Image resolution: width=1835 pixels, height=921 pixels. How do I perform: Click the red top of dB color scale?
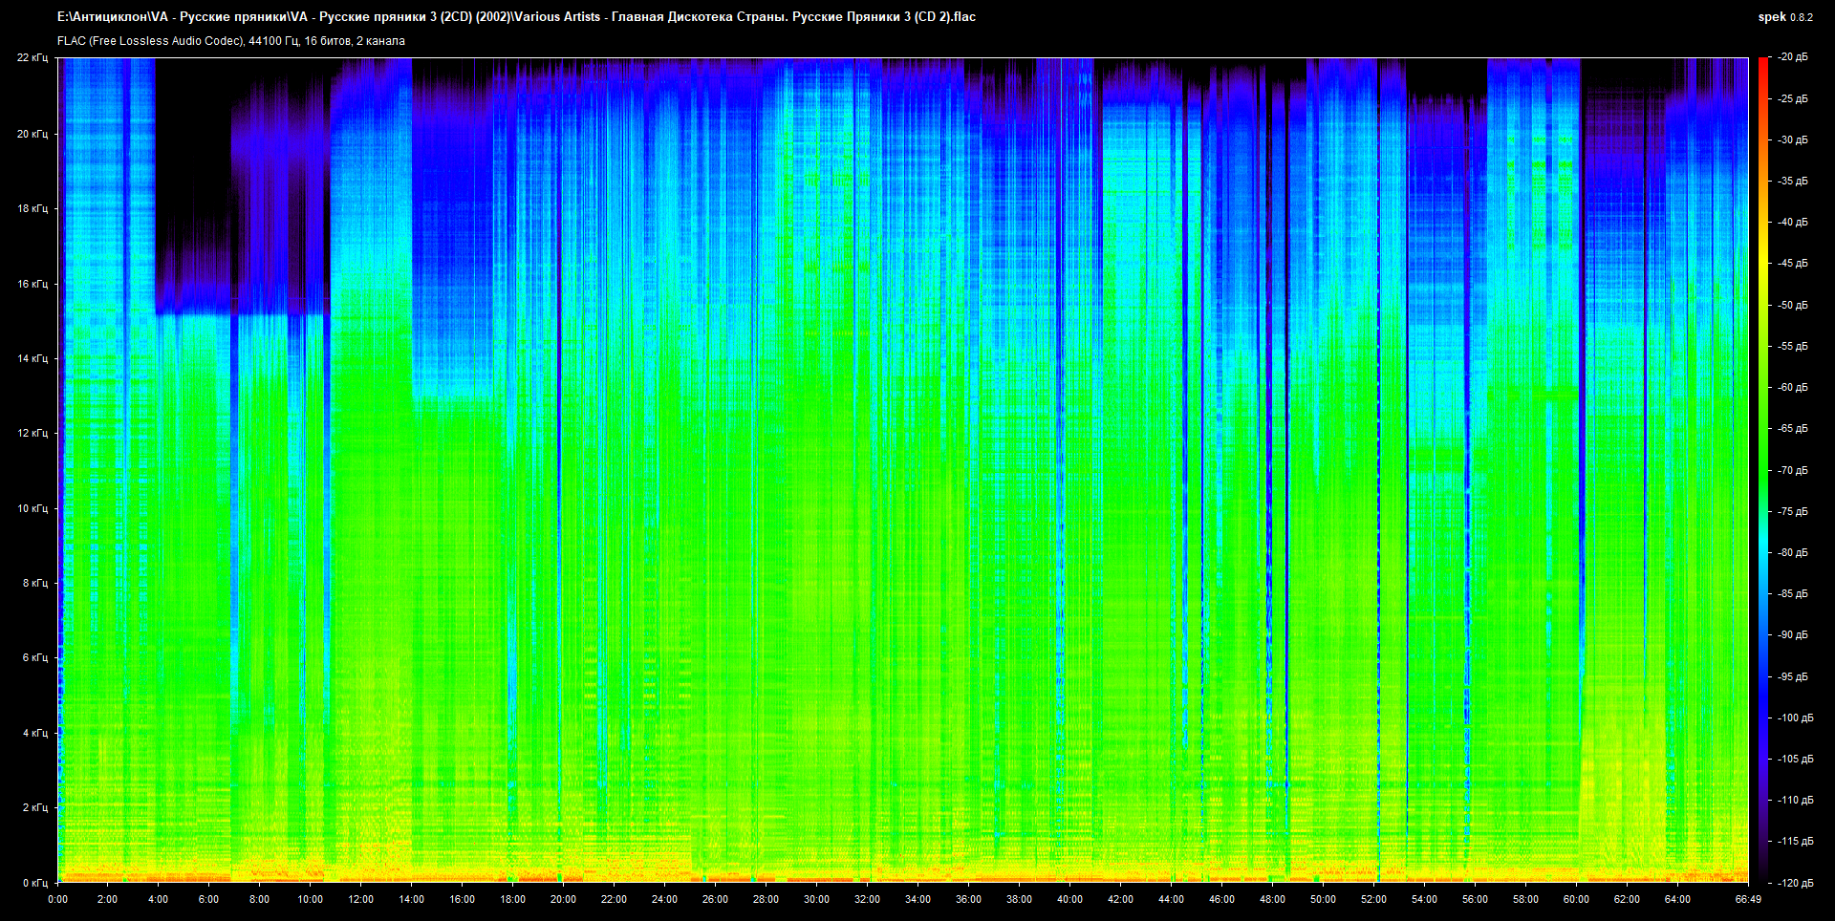pyautogui.click(x=1762, y=63)
